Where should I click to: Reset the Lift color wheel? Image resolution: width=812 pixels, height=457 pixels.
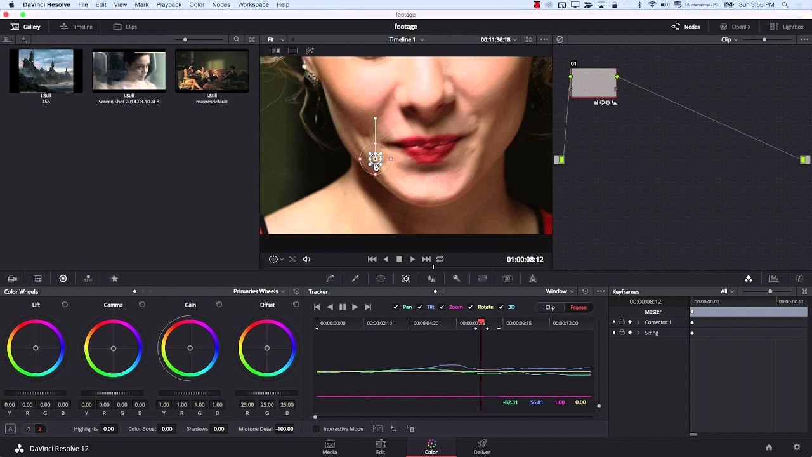coord(65,305)
